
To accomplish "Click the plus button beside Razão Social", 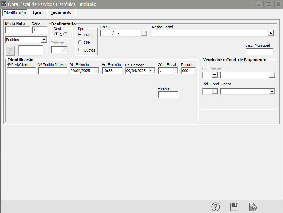I will [x=271, y=33].
